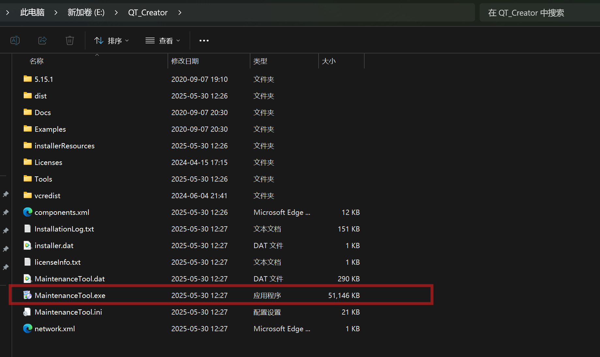The image size is (600, 357).
Task: Select the 5.15.1 folder icon
Action: (28, 79)
